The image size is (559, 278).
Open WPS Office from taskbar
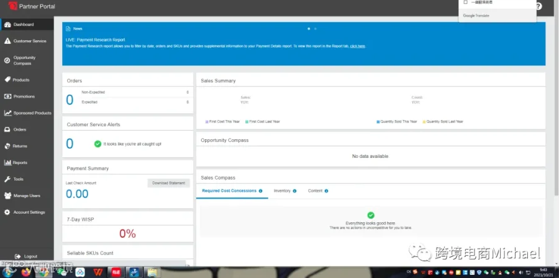(98, 272)
